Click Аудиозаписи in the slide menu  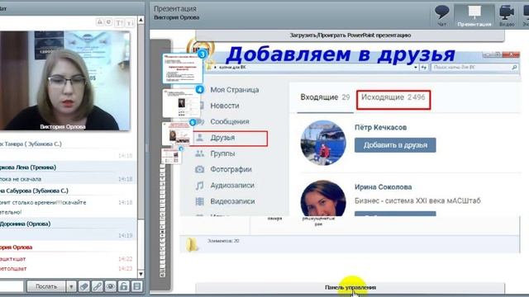pyautogui.click(x=232, y=185)
